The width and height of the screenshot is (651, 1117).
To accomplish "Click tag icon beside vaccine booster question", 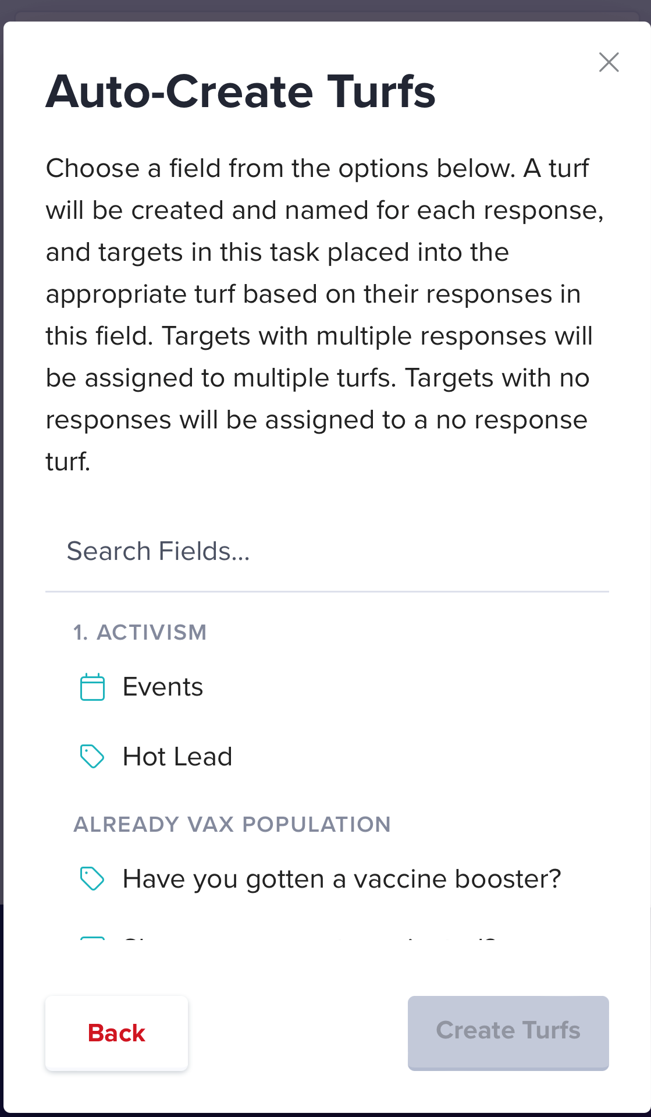I will (92, 879).
